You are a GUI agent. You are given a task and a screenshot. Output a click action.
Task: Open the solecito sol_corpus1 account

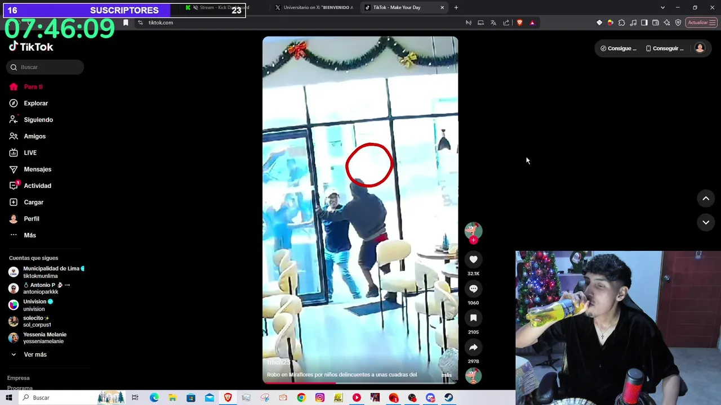click(30, 321)
